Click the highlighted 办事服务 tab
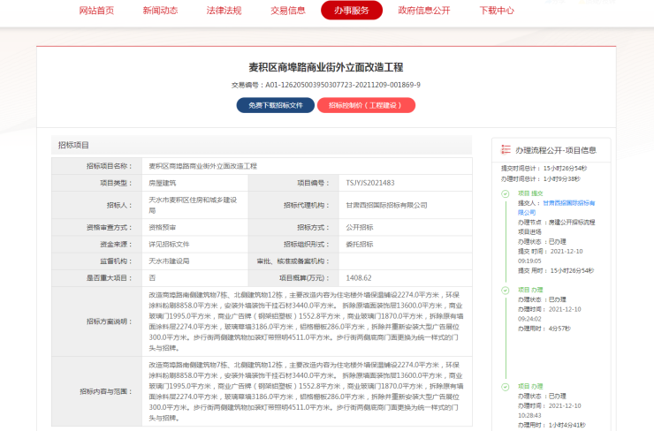 click(x=352, y=11)
